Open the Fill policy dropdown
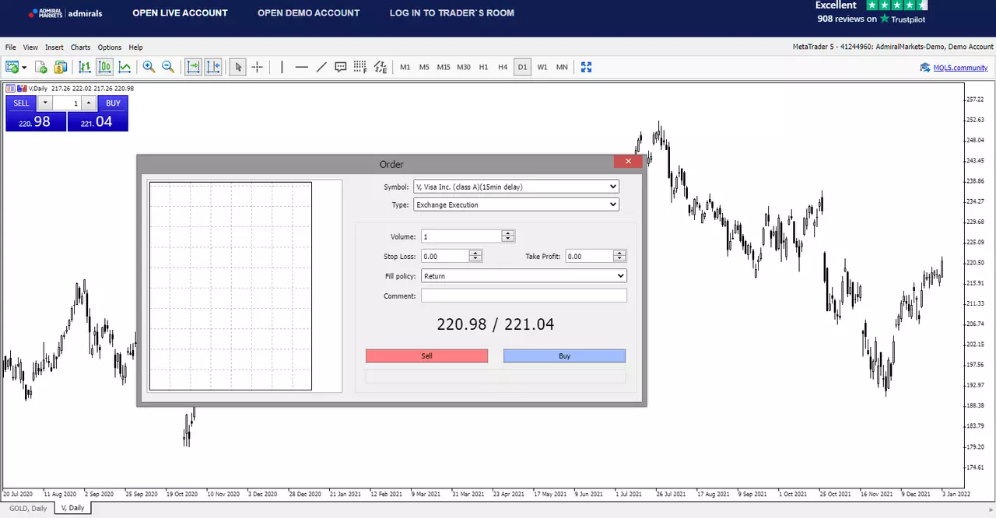The height and width of the screenshot is (518, 996). pos(524,276)
